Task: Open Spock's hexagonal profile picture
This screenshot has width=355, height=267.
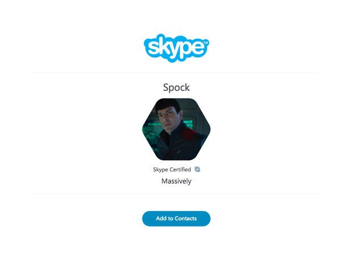Action: click(x=177, y=129)
